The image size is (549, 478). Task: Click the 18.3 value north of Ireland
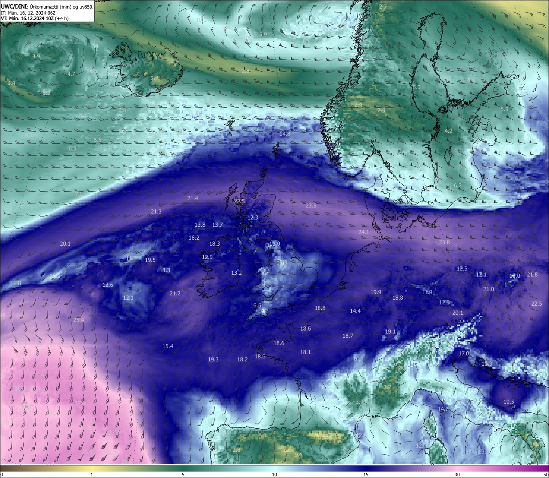coord(214,244)
